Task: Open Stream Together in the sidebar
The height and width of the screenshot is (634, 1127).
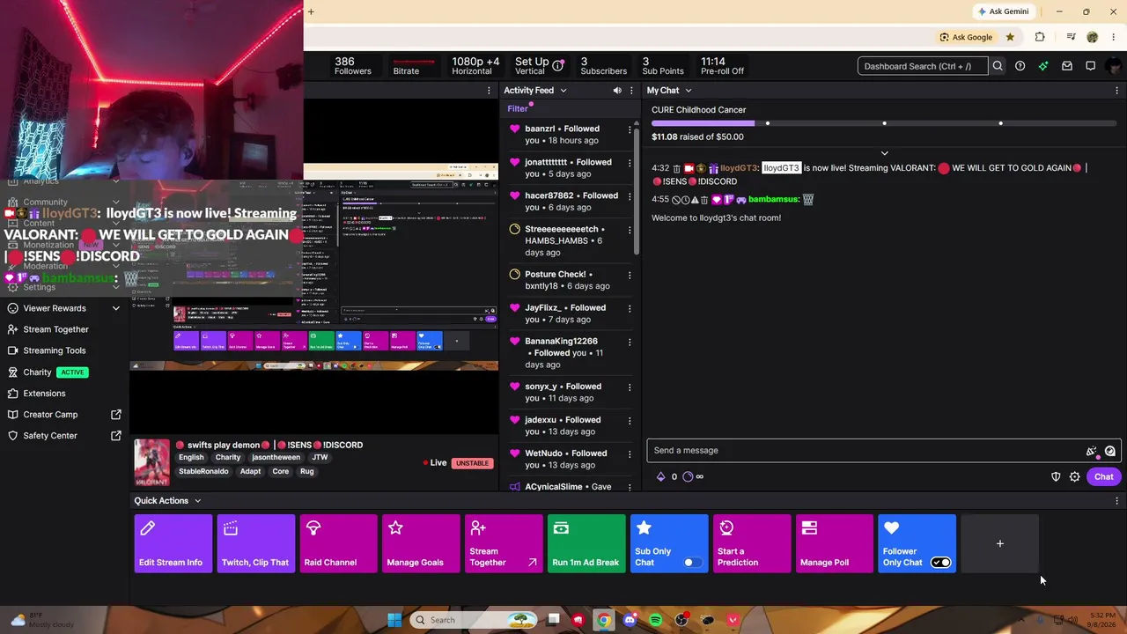Action: (x=55, y=329)
